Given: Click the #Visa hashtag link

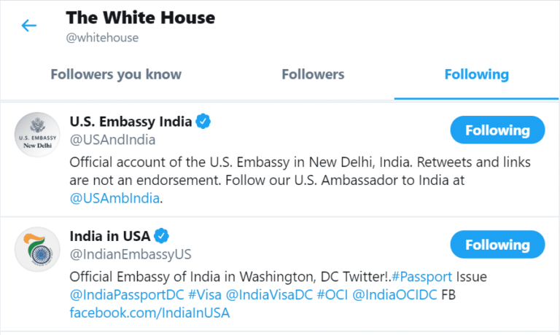Looking at the screenshot, I should point(204,295).
